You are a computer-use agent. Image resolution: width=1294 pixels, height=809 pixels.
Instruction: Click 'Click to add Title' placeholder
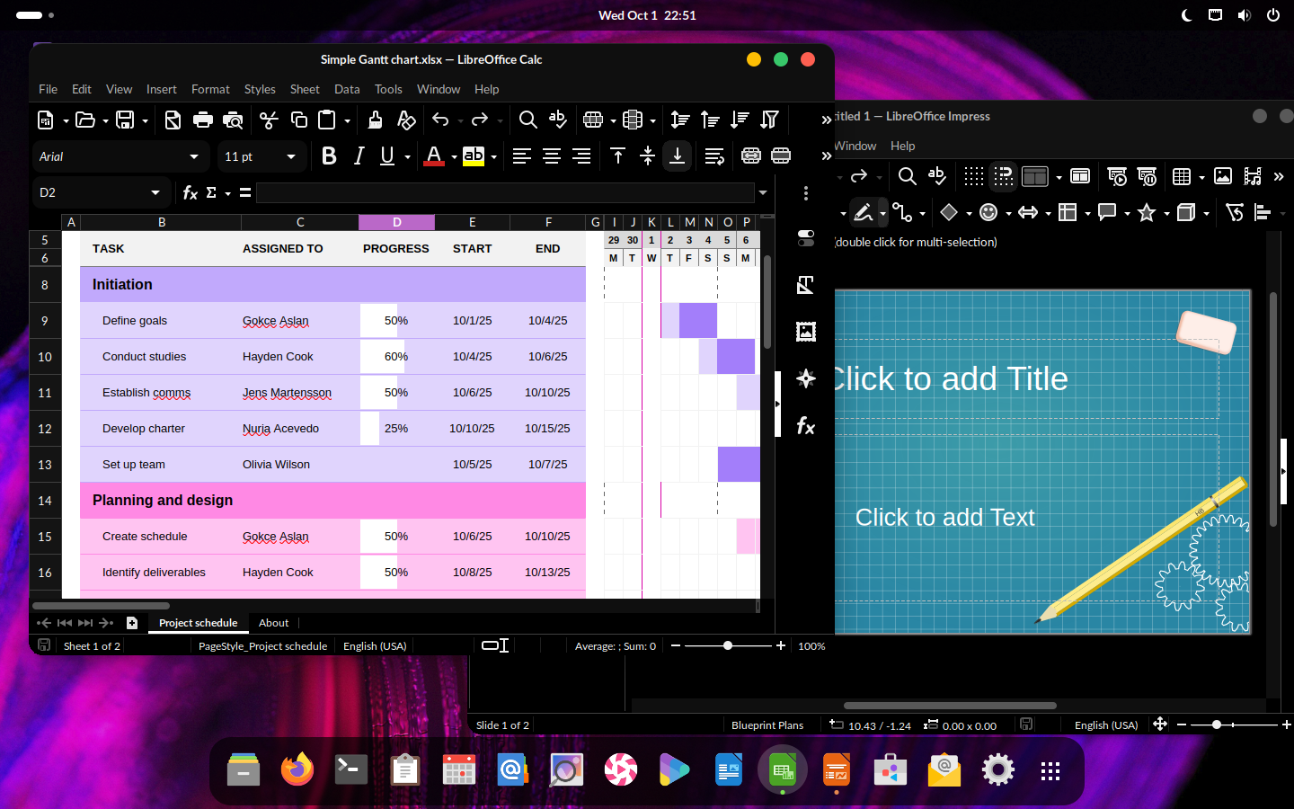tap(948, 378)
